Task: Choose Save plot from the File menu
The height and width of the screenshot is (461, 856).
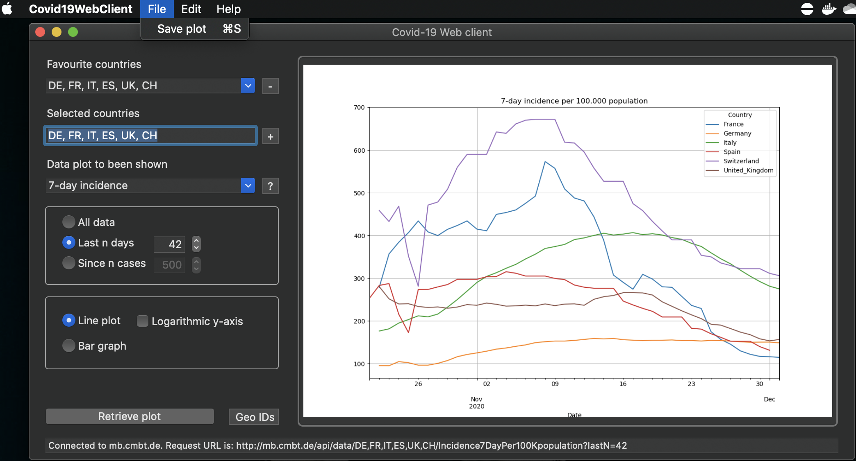Action: 182,29
